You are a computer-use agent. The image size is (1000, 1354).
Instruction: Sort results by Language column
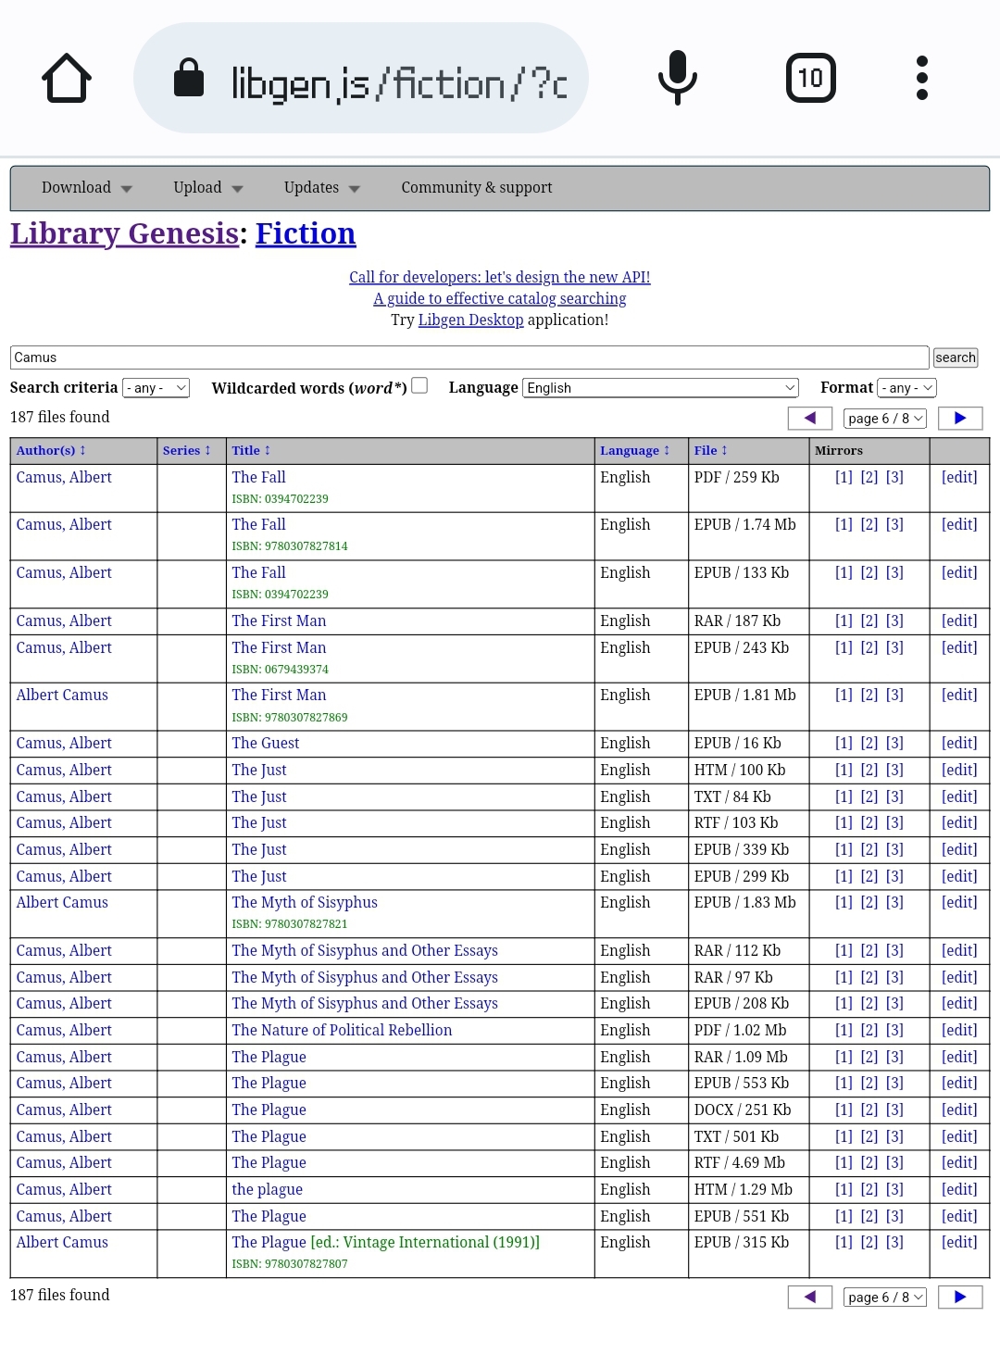tap(634, 450)
